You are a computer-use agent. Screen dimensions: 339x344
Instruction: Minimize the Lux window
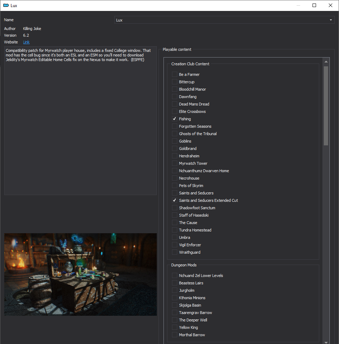coord(298,6)
